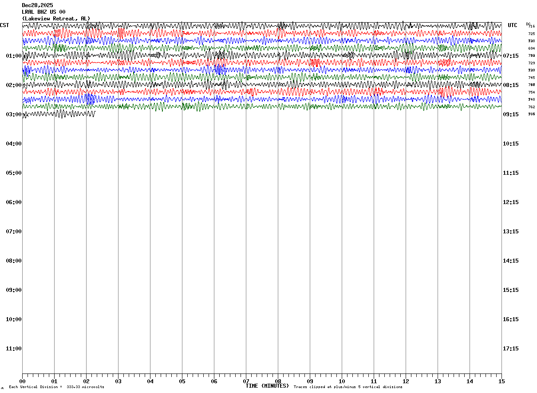Click the 15 minute tick label
Viewport: 537px width, 393px height.
pos(501,381)
